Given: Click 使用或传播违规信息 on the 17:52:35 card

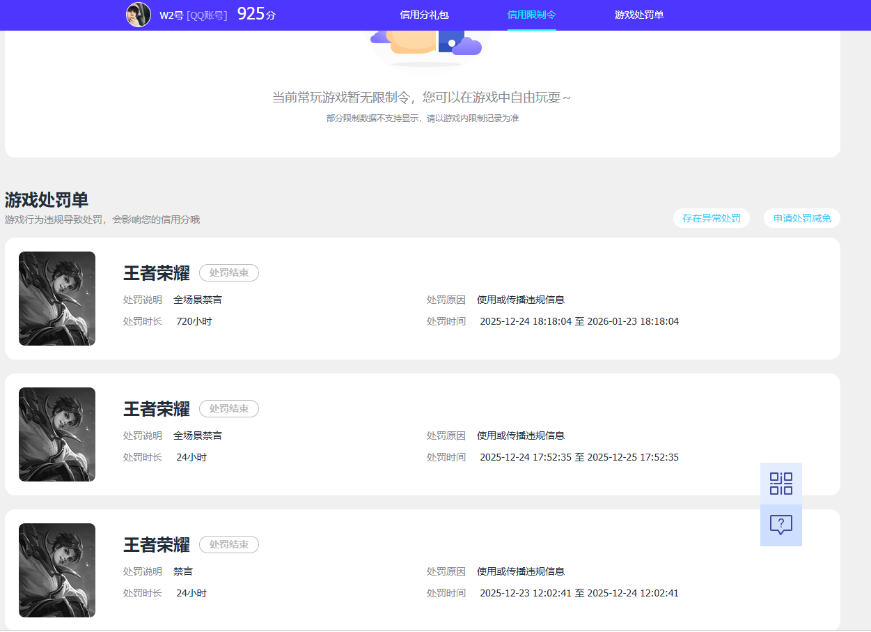Looking at the screenshot, I should point(521,436).
